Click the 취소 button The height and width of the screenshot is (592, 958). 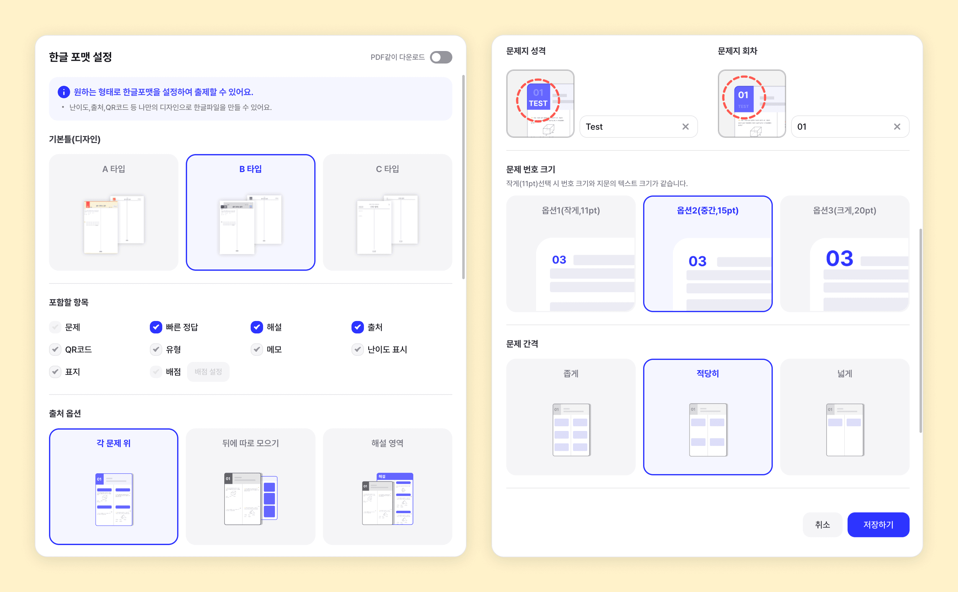point(822,525)
